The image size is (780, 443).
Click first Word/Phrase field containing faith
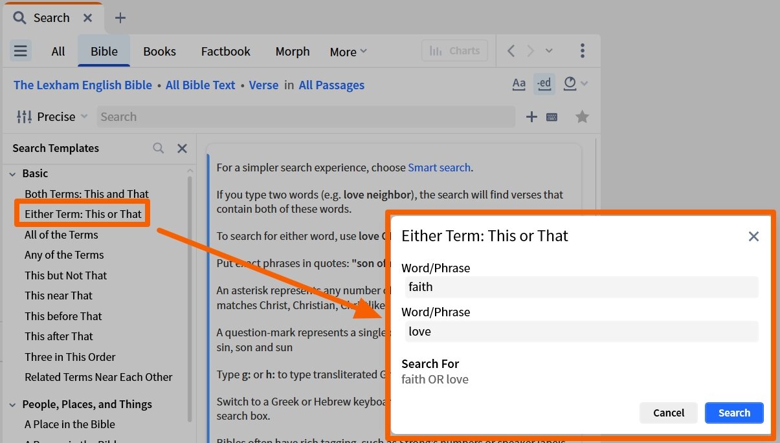pyautogui.click(x=581, y=287)
